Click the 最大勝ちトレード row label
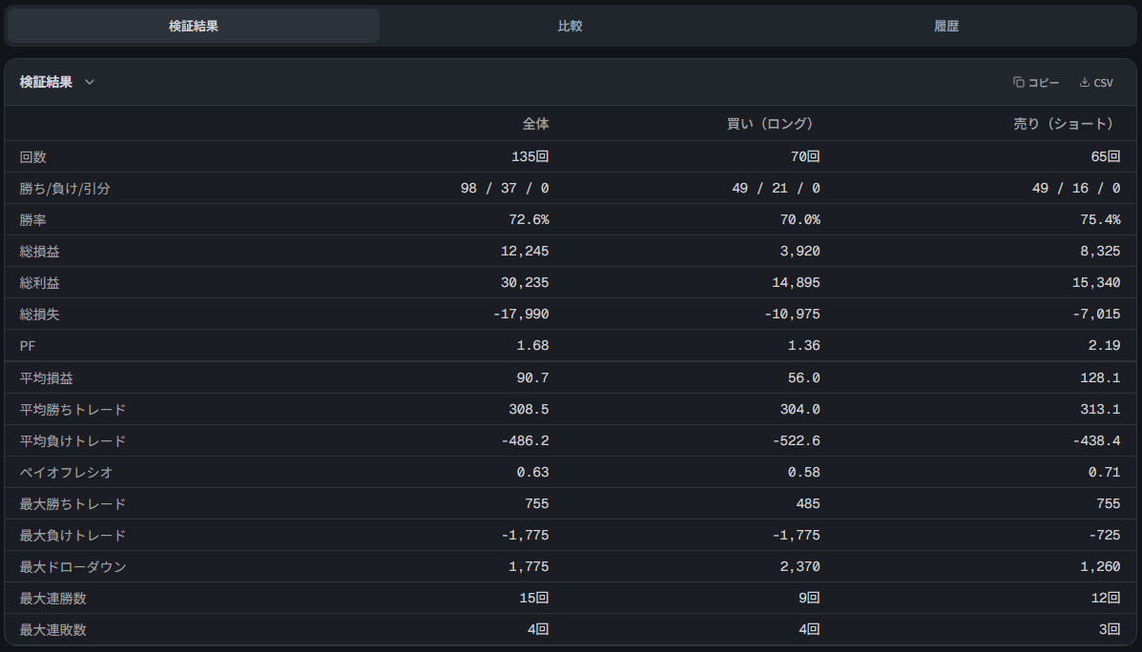 [x=73, y=503]
